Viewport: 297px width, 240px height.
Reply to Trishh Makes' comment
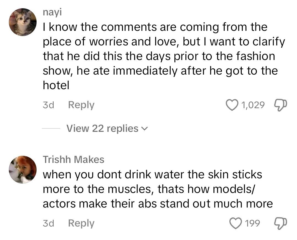pyautogui.click(x=81, y=223)
